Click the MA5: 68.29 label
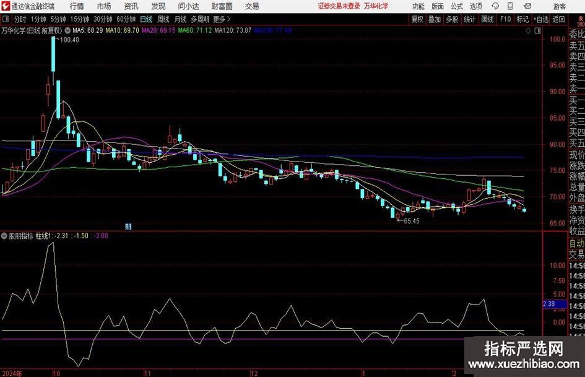The image size is (585, 377). [88, 30]
